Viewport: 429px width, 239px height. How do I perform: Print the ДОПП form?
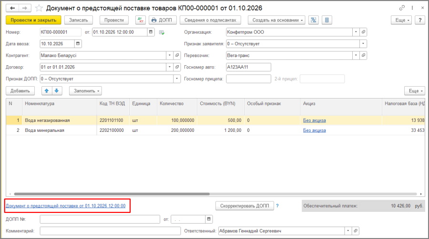coord(163,20)
